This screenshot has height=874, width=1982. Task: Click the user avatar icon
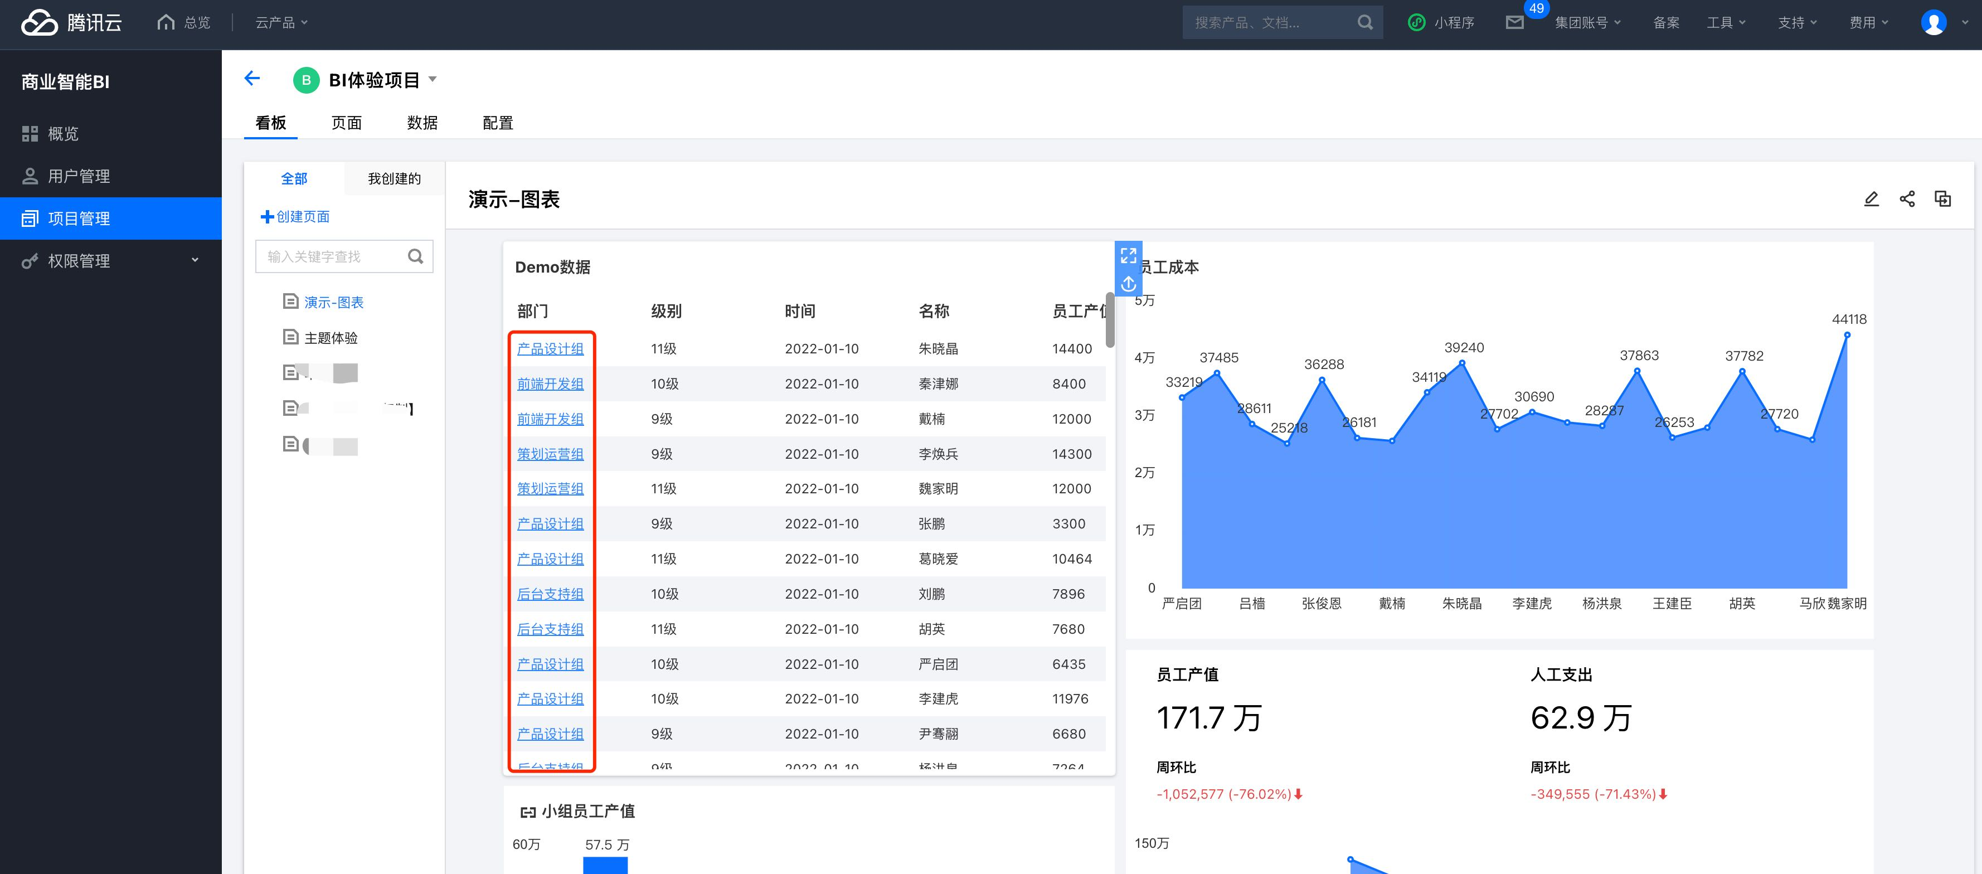click(x=1933, y=23)
